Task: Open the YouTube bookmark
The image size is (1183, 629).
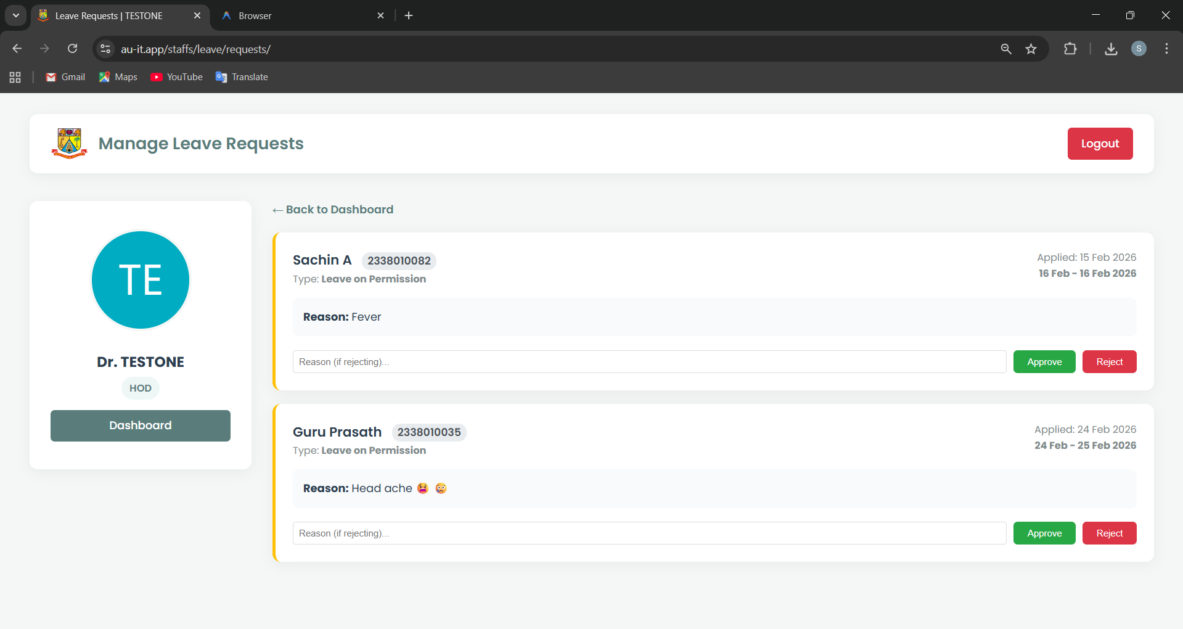Action: click(x=177, y=77)
